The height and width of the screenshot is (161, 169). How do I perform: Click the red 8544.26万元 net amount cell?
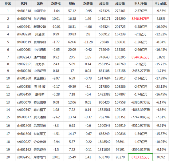[x=140, y=57]
